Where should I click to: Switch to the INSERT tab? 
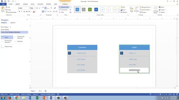point(18,4)
